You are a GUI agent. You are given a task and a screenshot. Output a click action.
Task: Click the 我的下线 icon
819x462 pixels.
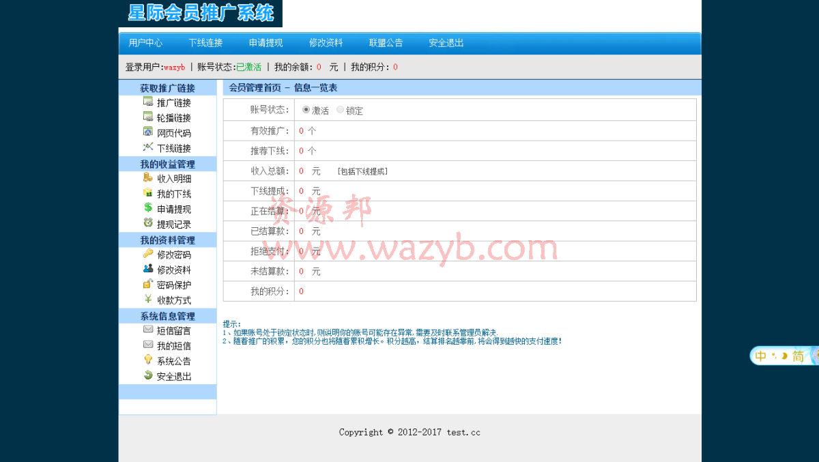point(148,192)
